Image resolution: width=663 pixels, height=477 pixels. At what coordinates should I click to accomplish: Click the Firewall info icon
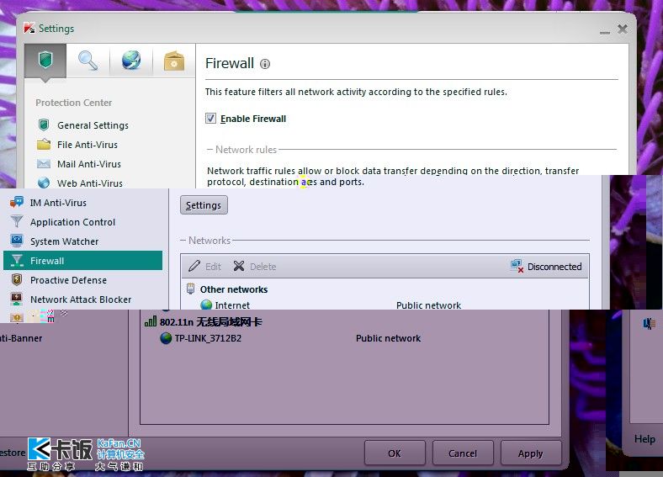(265, 64)
